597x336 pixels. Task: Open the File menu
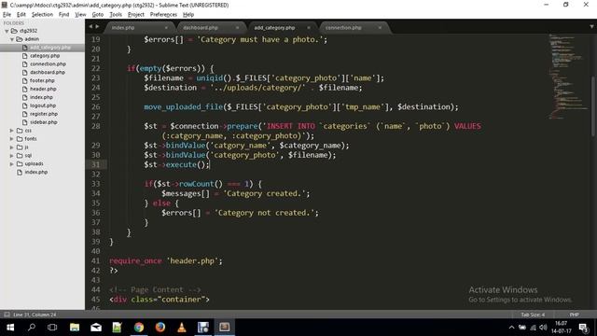(7, 15)
